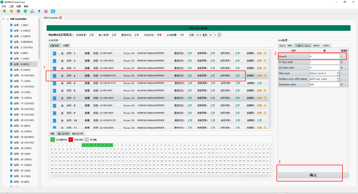358x194 pixels.
Task: Click the Substitute value field
Action: pyautogui.click(x=324, y=85)
